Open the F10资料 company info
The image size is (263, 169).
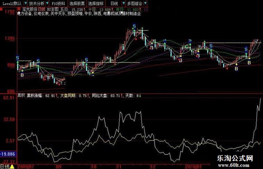point(58,3)
